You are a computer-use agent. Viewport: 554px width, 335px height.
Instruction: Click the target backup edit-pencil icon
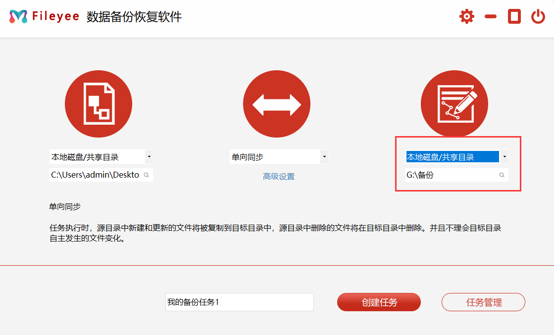[454, 103]
